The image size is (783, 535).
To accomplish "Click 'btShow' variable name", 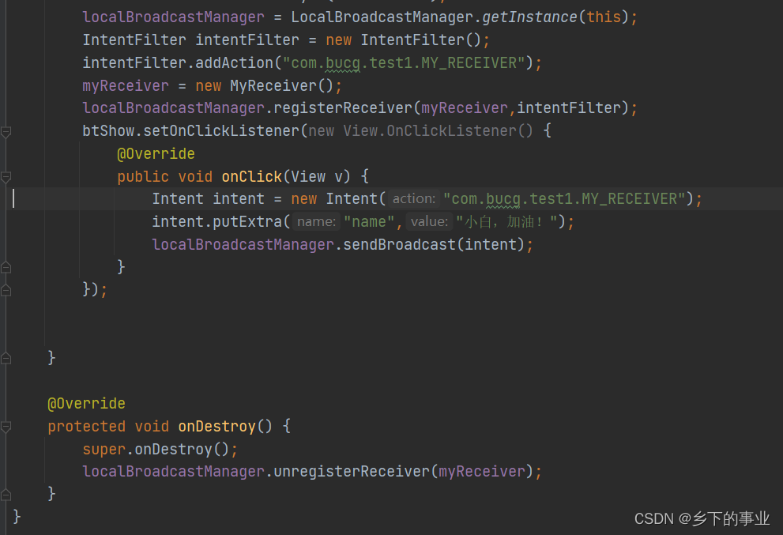I will (108, 131).
